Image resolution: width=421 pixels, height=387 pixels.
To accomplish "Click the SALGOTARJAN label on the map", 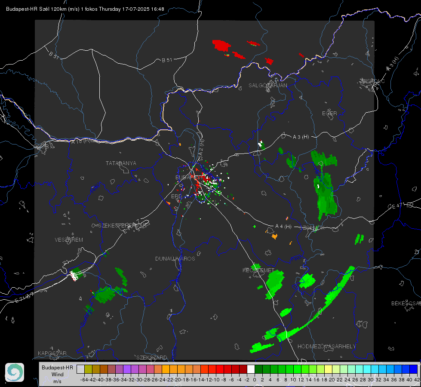I will (267, 86).
